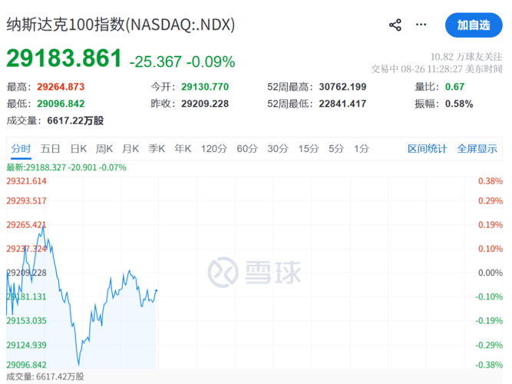Click the 0.38% right axis label at the top
512x384 pixels.
[490, 181]
